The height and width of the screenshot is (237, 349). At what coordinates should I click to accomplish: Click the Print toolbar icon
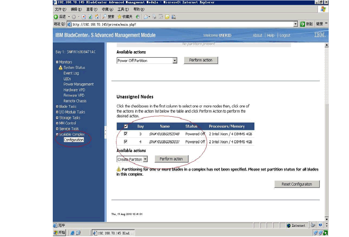click(154, 17)
